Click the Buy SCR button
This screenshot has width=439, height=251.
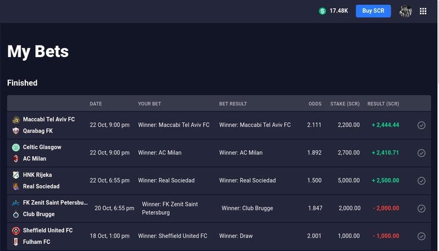373,11
